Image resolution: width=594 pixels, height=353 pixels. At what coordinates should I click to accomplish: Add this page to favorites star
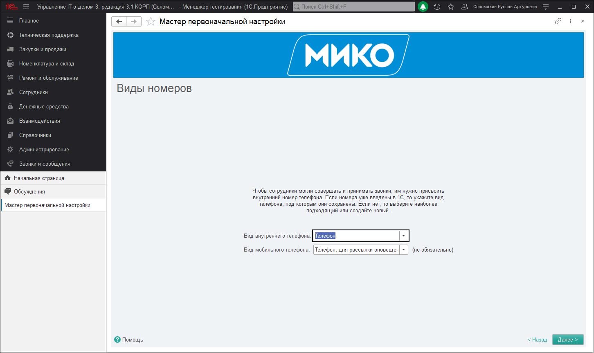click(151, 22)
